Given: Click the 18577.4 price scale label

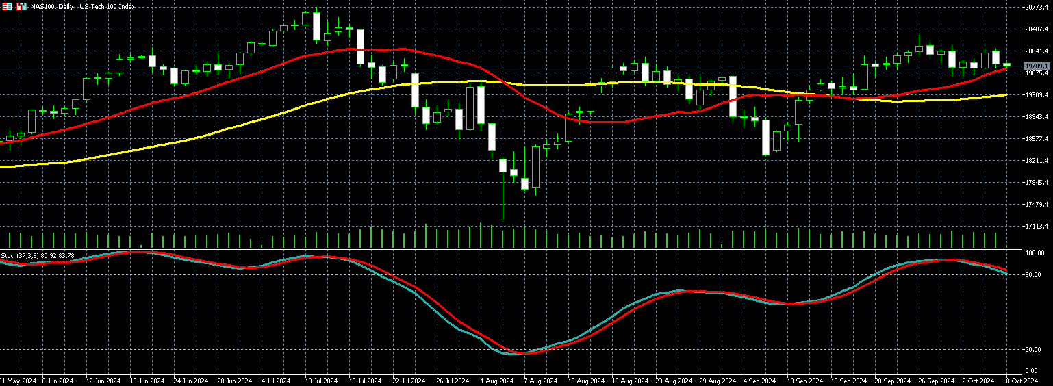Looking at the screenshot, I should (x=1037, y=139).
